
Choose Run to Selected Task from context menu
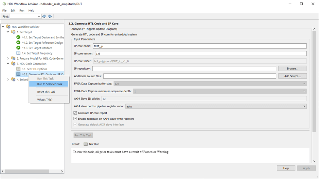tap(49, 84)
